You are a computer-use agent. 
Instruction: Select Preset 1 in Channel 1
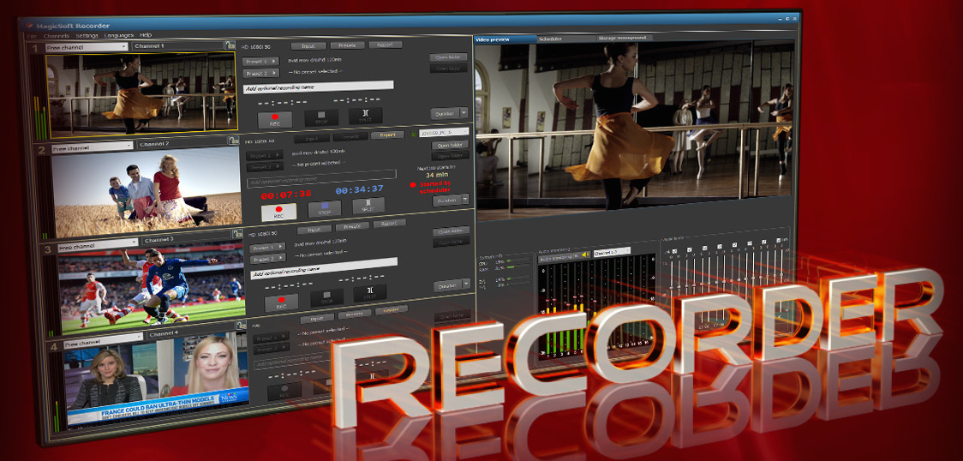261,62
